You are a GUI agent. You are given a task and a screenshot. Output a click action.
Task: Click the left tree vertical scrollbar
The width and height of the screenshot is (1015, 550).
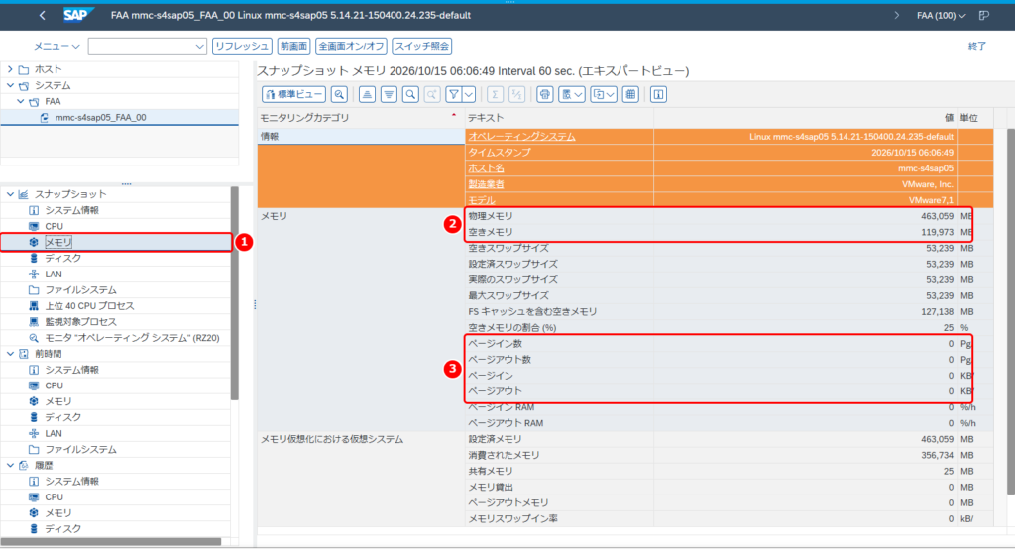point(234,294)
